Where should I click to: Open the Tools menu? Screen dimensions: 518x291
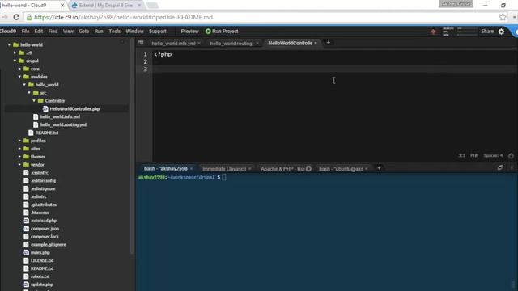(x=115, y=32)
